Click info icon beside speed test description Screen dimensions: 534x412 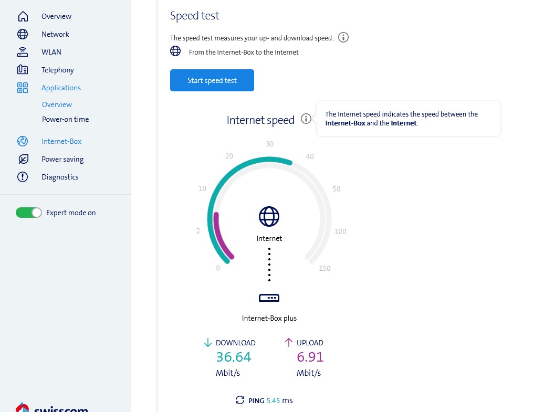pyautogui.click(x=343, y=38)
